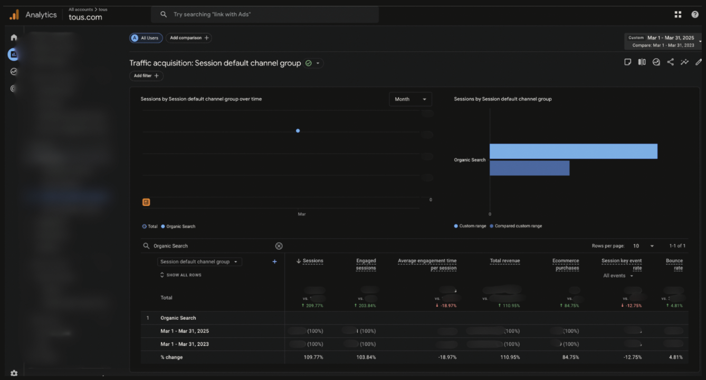Click the Analytics logo
This screenshot has width=706, height=380.
pos(14,15)
